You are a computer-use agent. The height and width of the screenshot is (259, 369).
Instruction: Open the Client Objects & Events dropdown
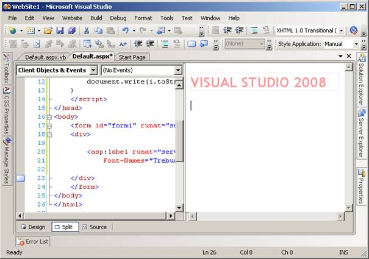(93, 71)
